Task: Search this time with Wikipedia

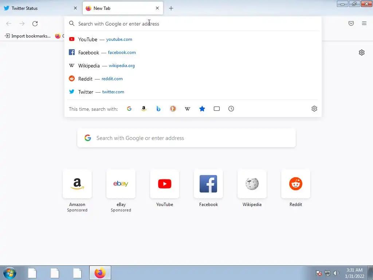Action: (x=188, y=109)
